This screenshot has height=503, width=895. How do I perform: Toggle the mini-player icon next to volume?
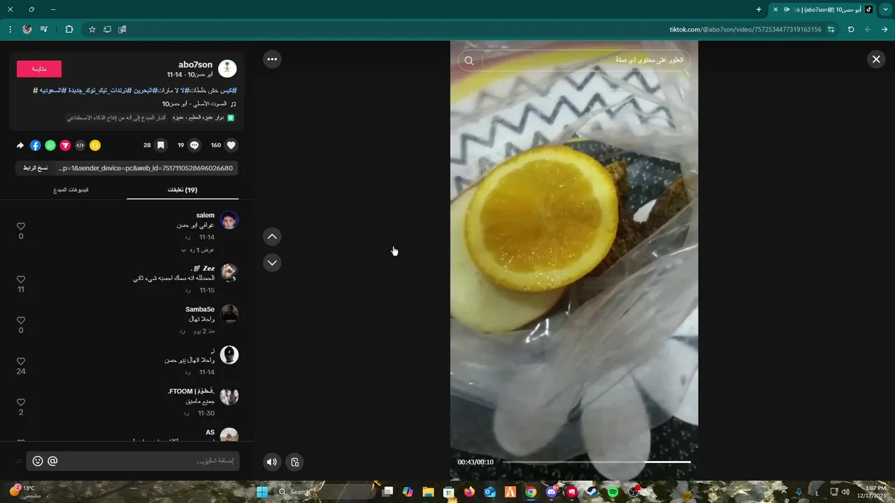(295, 462)
